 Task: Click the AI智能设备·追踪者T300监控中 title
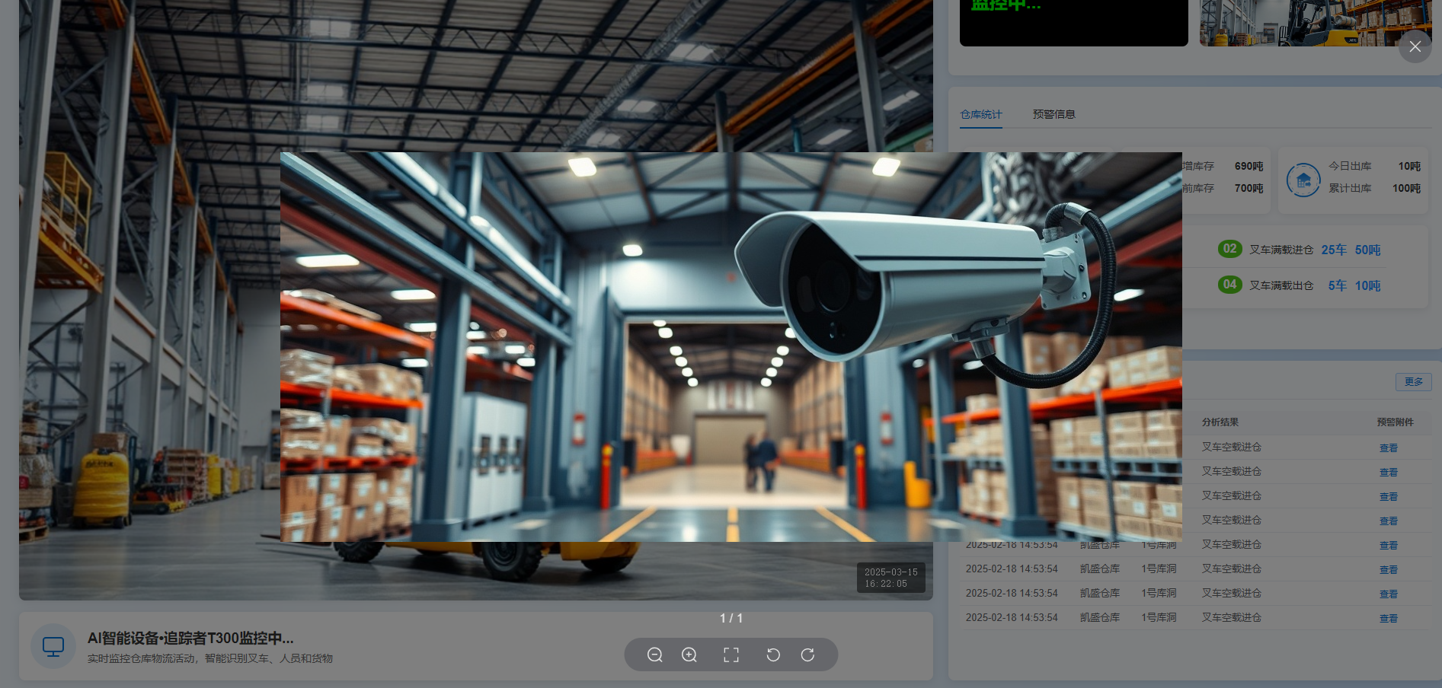(190, 639)
